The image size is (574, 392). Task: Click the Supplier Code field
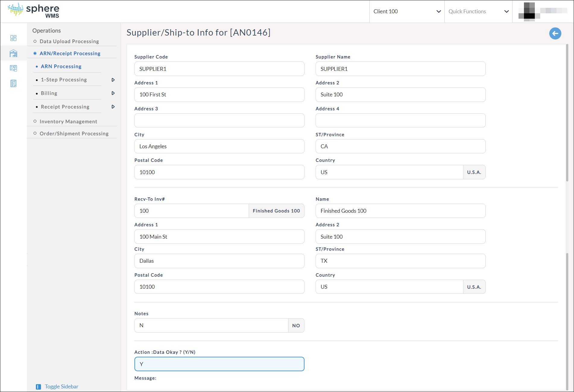click(x=219, y=69)
